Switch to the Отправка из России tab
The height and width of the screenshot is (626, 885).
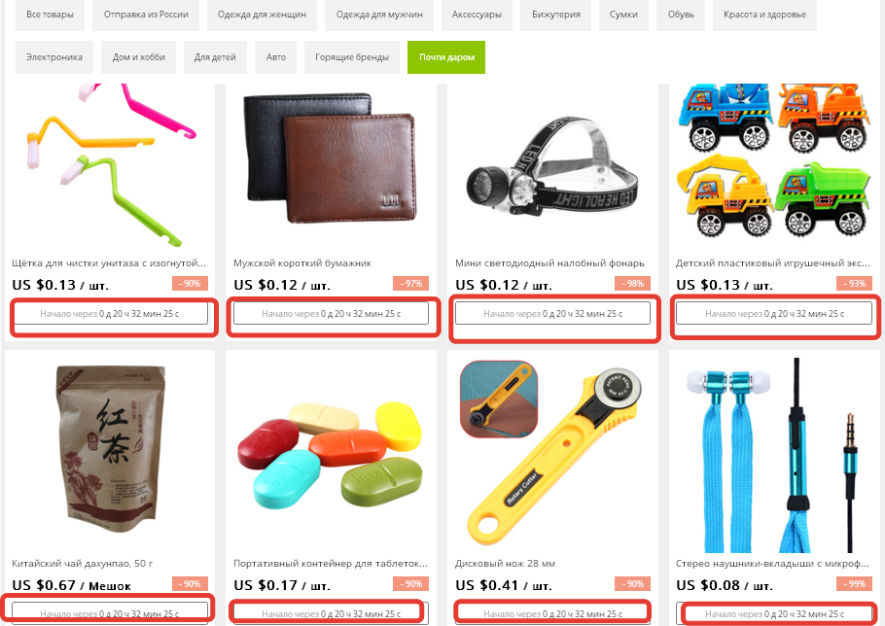click(146, 15)
